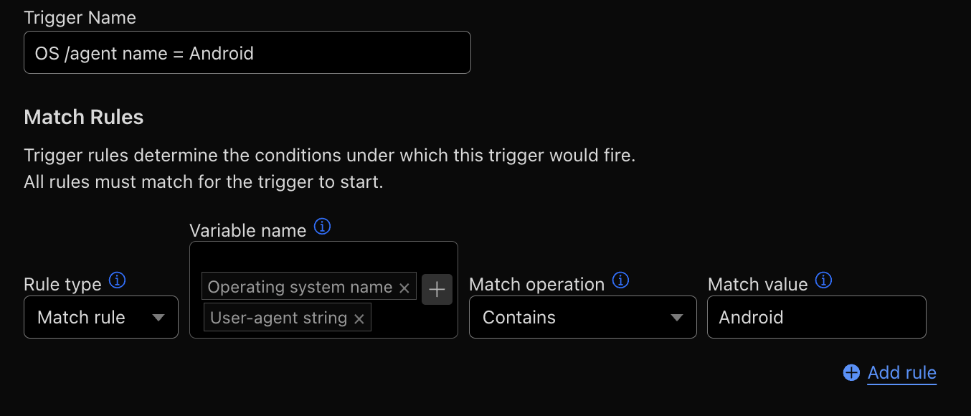Click the Trigger Name field label
The height and width of the screenshot is (416, 971).
[x=80, y=17]
